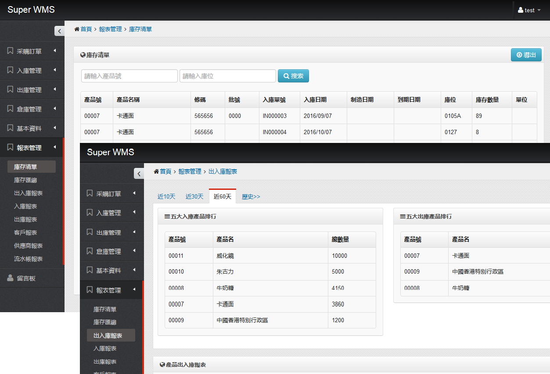Click the list icon beside 五大出庫產品排行
550x374 pixels.
coord(403,216)
